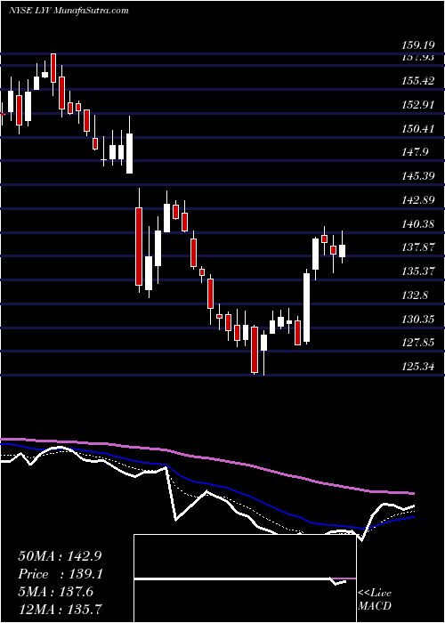
Task: Click the 132.8 price level label
Action: [417, 295]
